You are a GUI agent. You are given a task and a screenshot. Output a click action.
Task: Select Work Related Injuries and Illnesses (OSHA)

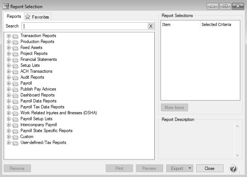58,113
